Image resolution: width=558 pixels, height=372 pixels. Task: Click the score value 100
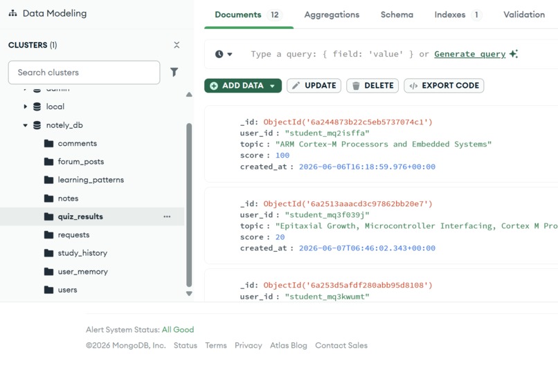pyautogui.click(x=282, y=156)
